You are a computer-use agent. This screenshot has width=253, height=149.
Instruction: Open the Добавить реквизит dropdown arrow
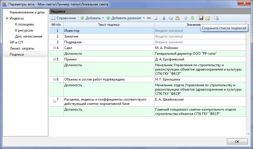pos(144,18)
